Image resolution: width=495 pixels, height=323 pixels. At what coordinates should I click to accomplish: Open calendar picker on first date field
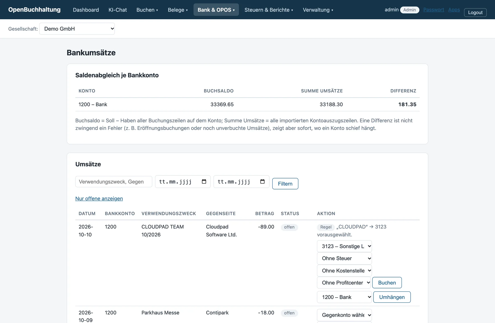[204, 181]
